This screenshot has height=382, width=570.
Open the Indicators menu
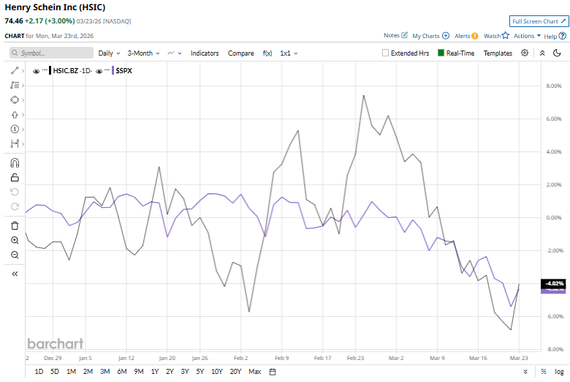click(205, 53)
